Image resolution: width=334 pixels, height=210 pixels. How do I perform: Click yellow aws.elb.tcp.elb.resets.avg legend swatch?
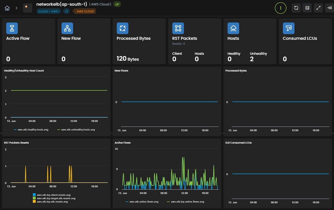click(x=34, y=202)
